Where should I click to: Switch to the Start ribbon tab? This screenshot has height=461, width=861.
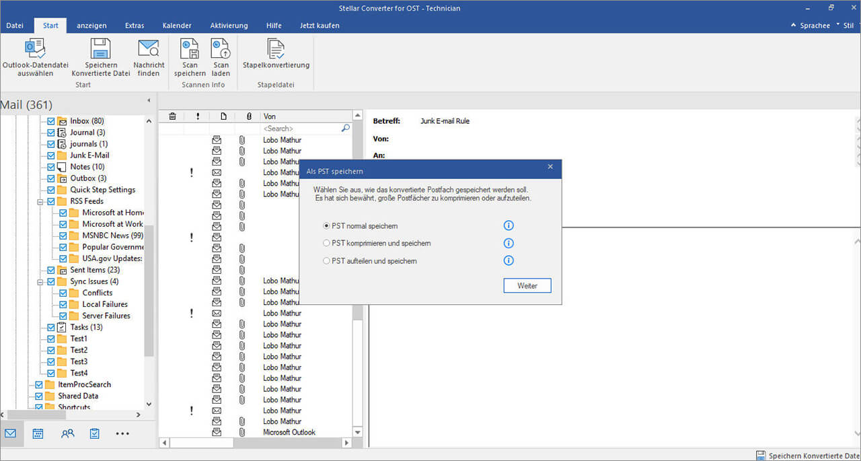pos(50,26)
